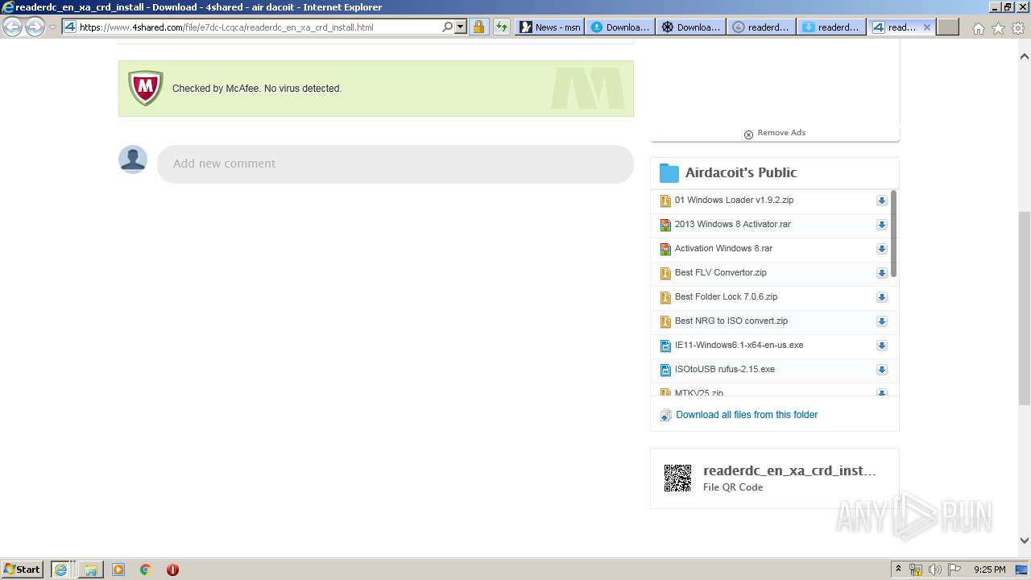Refresh the page with the green arrows icon
This screenshot has height=580, width=1031.
tap(502, 27)
